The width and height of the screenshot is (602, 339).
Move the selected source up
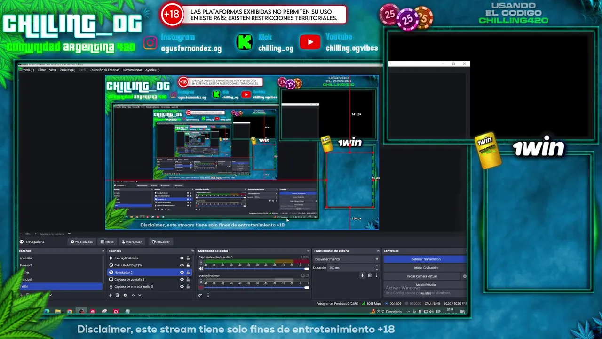[133, 295]
